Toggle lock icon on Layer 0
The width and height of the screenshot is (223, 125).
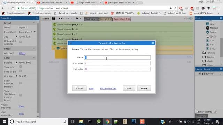pyautogui.click(x=203, y=74)
